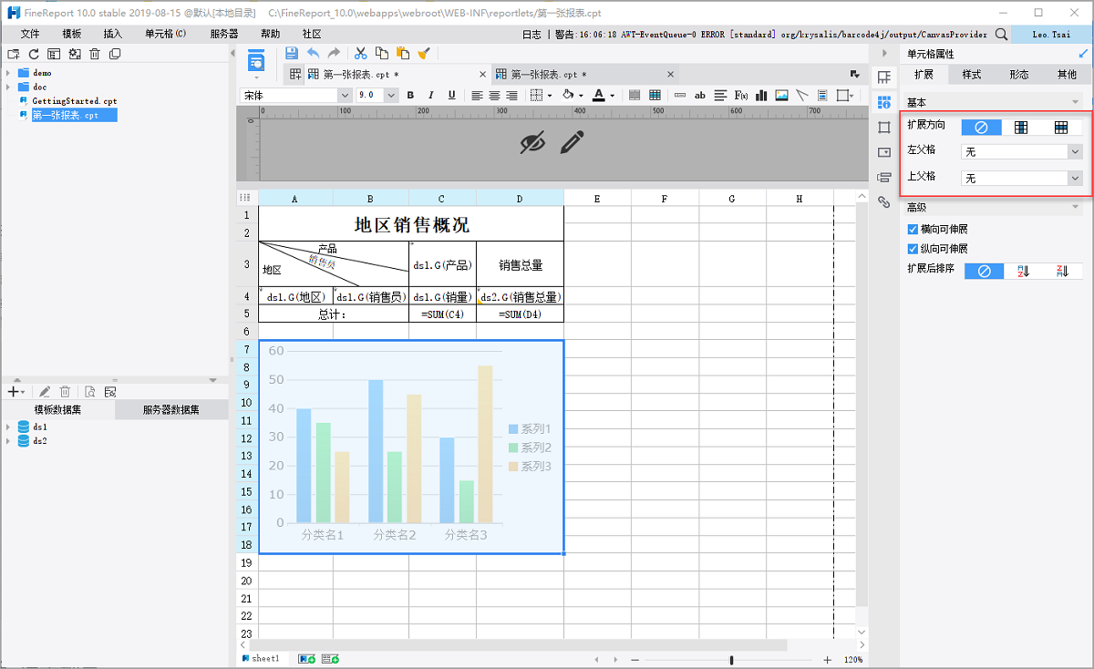Open the 文件 menu

(x=30, y=34)
